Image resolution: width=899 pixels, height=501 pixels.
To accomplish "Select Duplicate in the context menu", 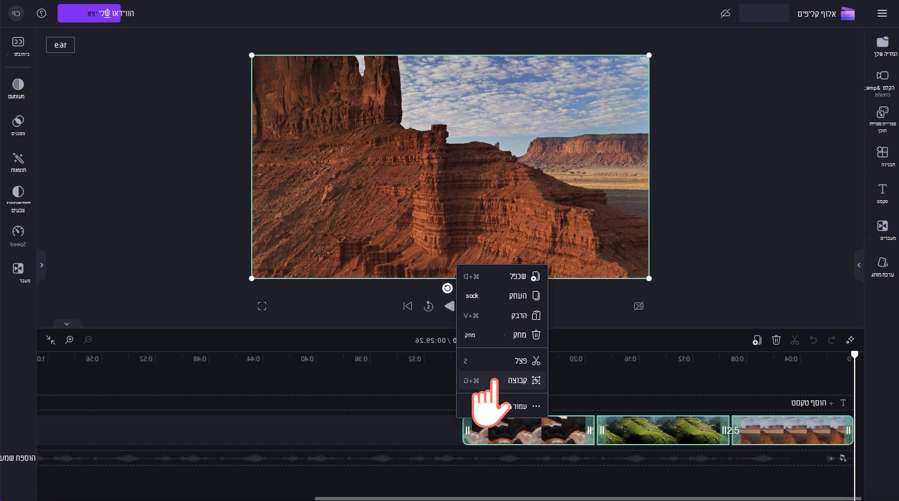I will (502, 277).
